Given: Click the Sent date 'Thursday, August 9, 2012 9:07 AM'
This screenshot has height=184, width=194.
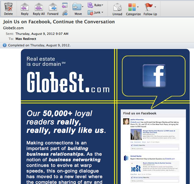Looking at the screenshot, I should point(42,34).
